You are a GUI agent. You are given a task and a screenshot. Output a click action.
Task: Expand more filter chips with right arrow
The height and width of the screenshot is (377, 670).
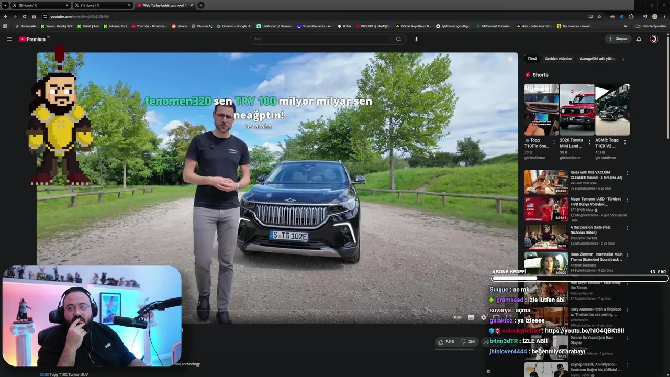click(623, 59)
